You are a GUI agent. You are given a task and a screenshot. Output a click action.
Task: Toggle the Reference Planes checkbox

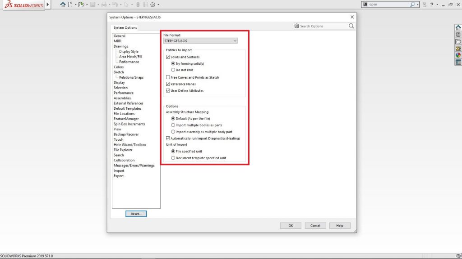(168, 84)
